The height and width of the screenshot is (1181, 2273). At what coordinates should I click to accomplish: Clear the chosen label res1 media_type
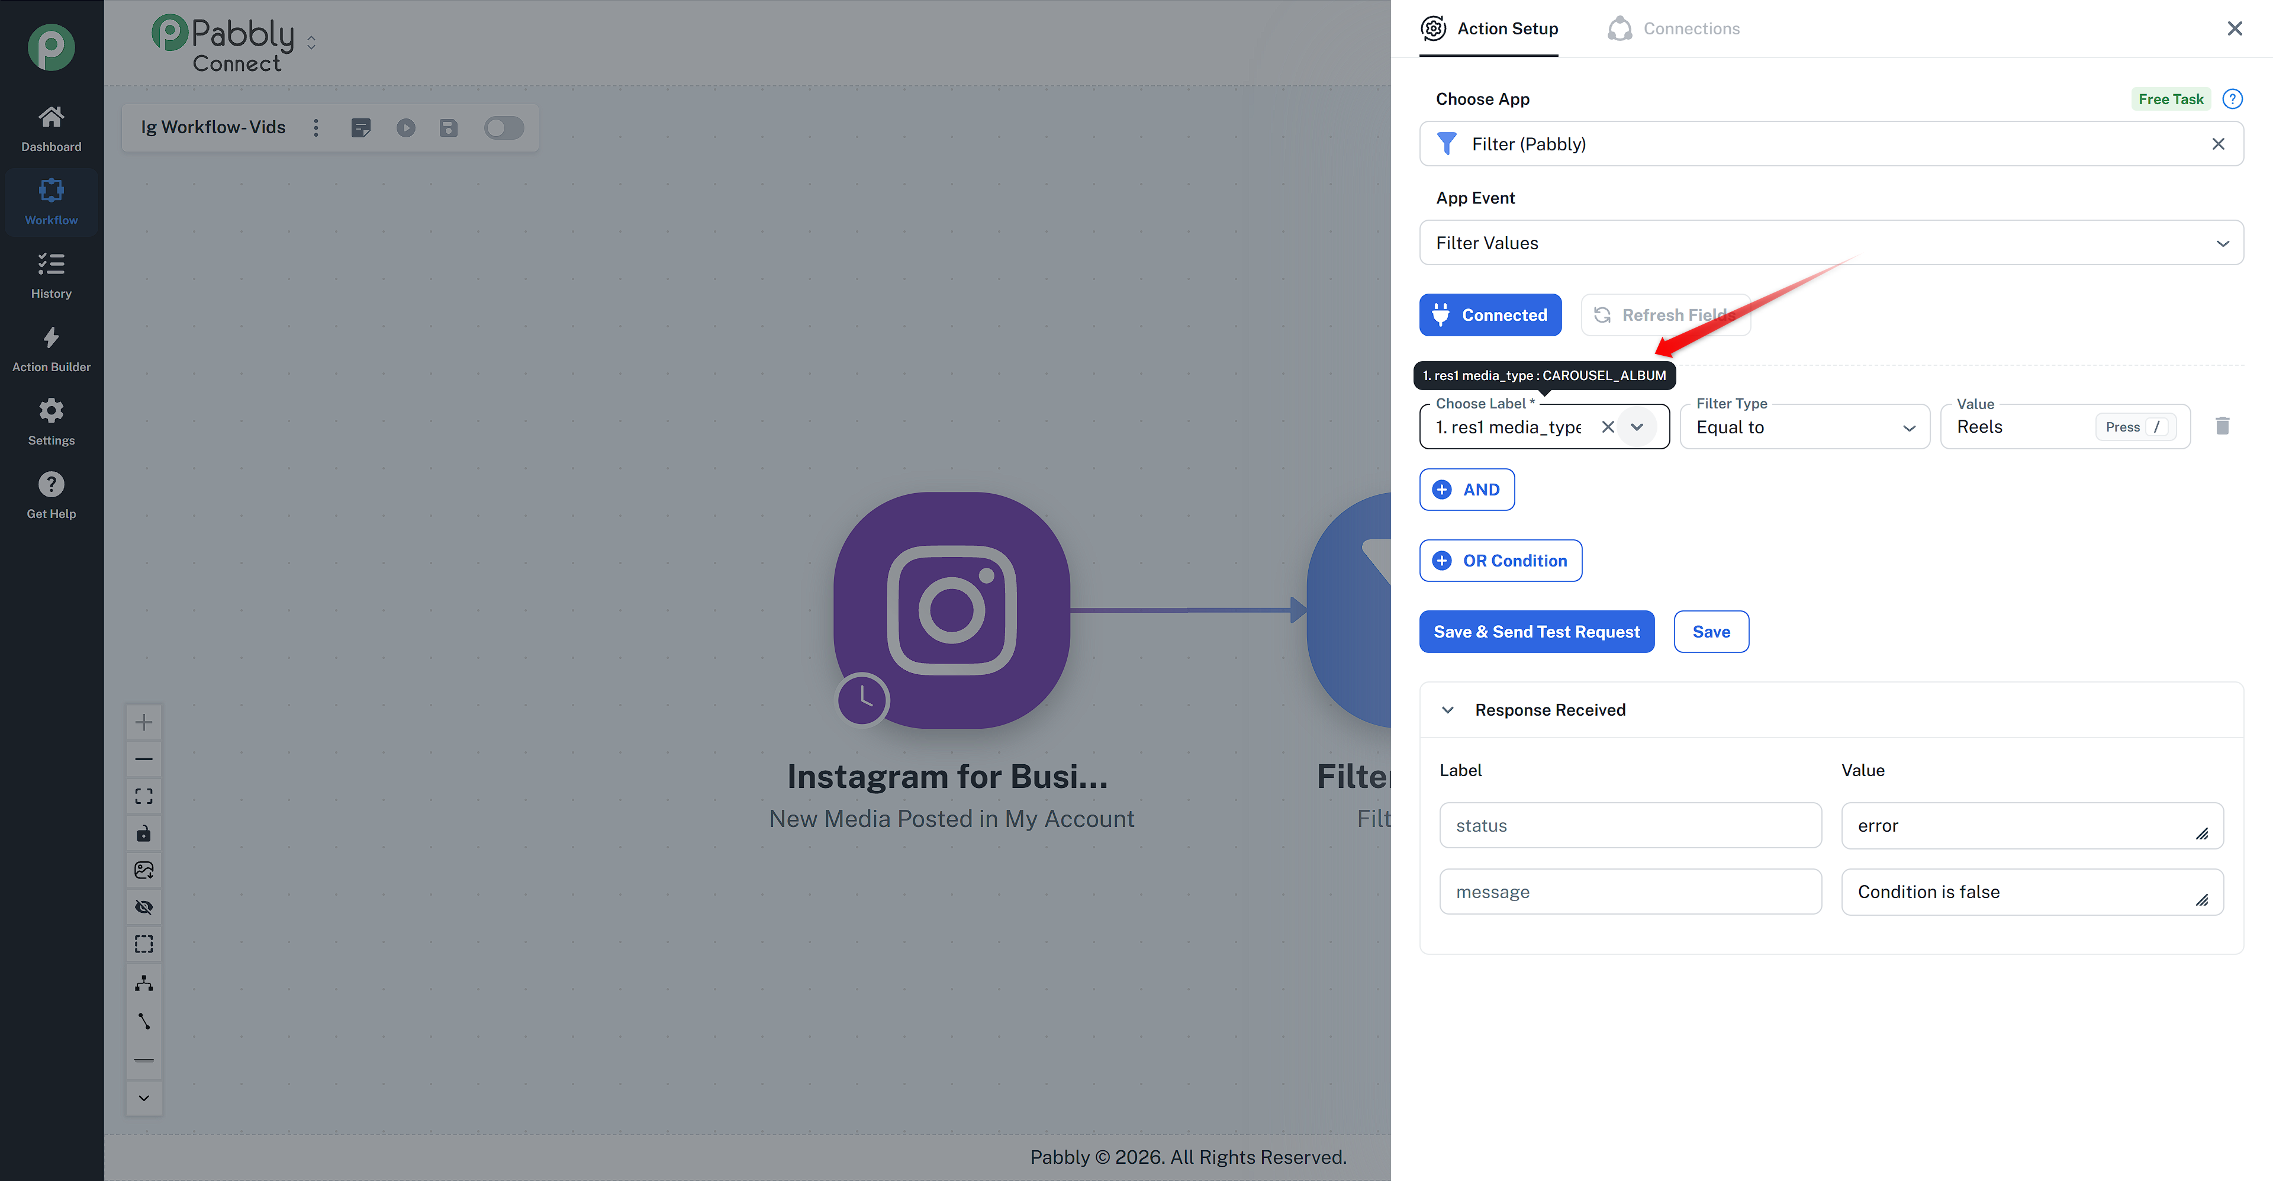tap(1608, 427)
